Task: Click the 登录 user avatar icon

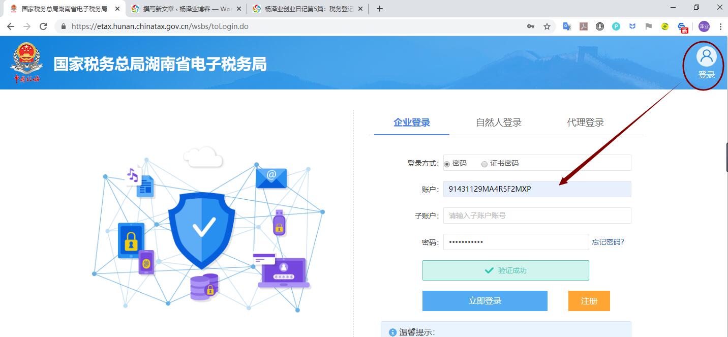Action: pyautogui.click(x=706, y=56)
